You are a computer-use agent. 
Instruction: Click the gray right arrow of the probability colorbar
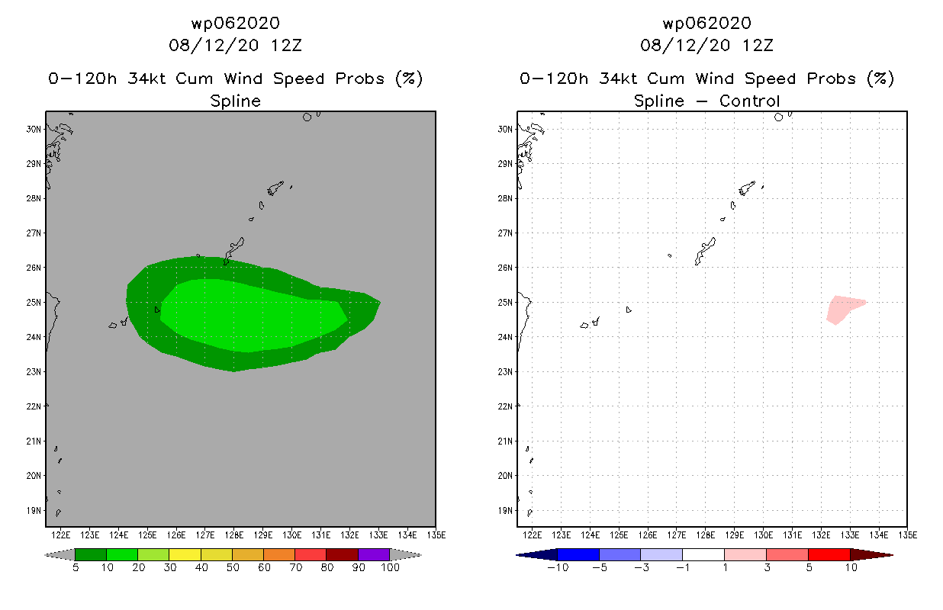tap(405, 554)
